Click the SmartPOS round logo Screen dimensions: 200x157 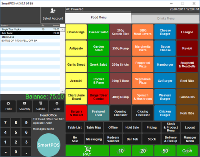[48, 145]
